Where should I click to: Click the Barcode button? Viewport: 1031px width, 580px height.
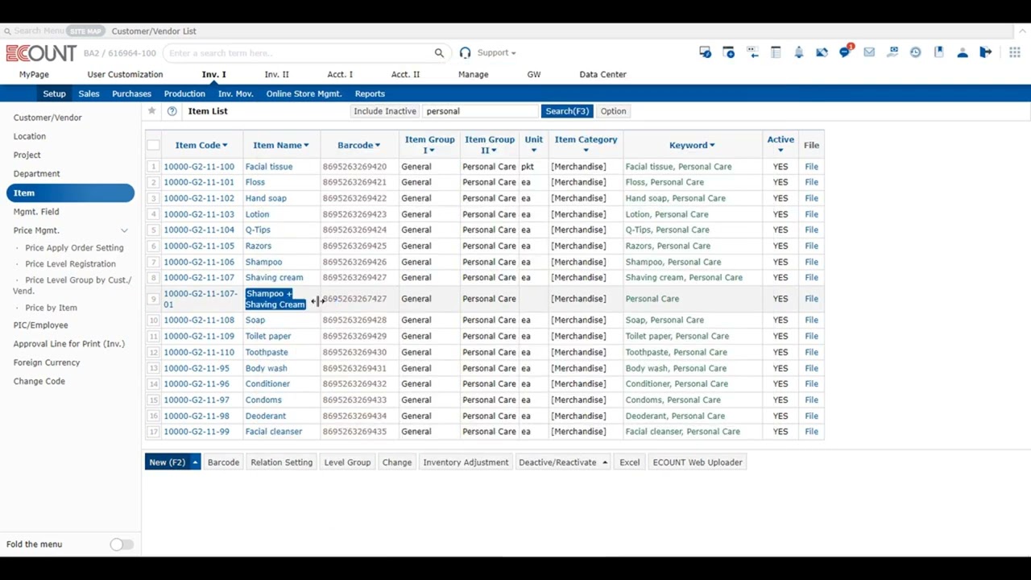click(x=223, y=462)
